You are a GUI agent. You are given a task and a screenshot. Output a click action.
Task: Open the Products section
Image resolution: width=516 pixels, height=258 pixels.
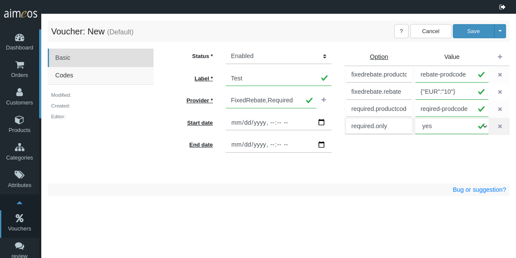point(19,125)
